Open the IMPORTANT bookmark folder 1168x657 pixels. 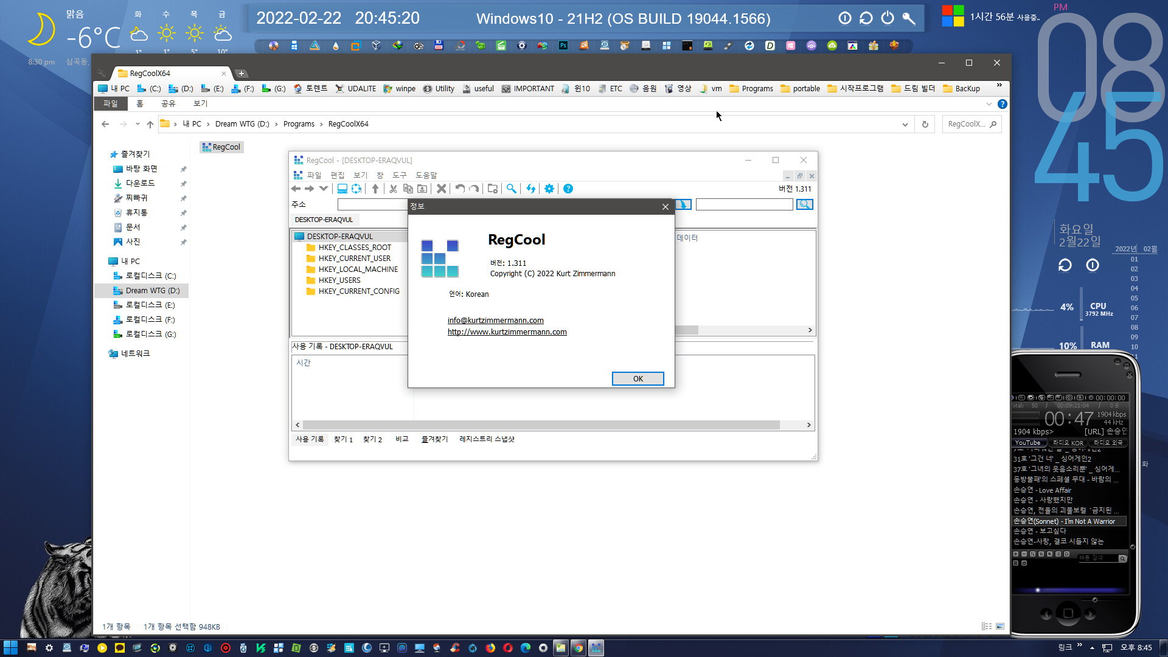tap(527, 89)
